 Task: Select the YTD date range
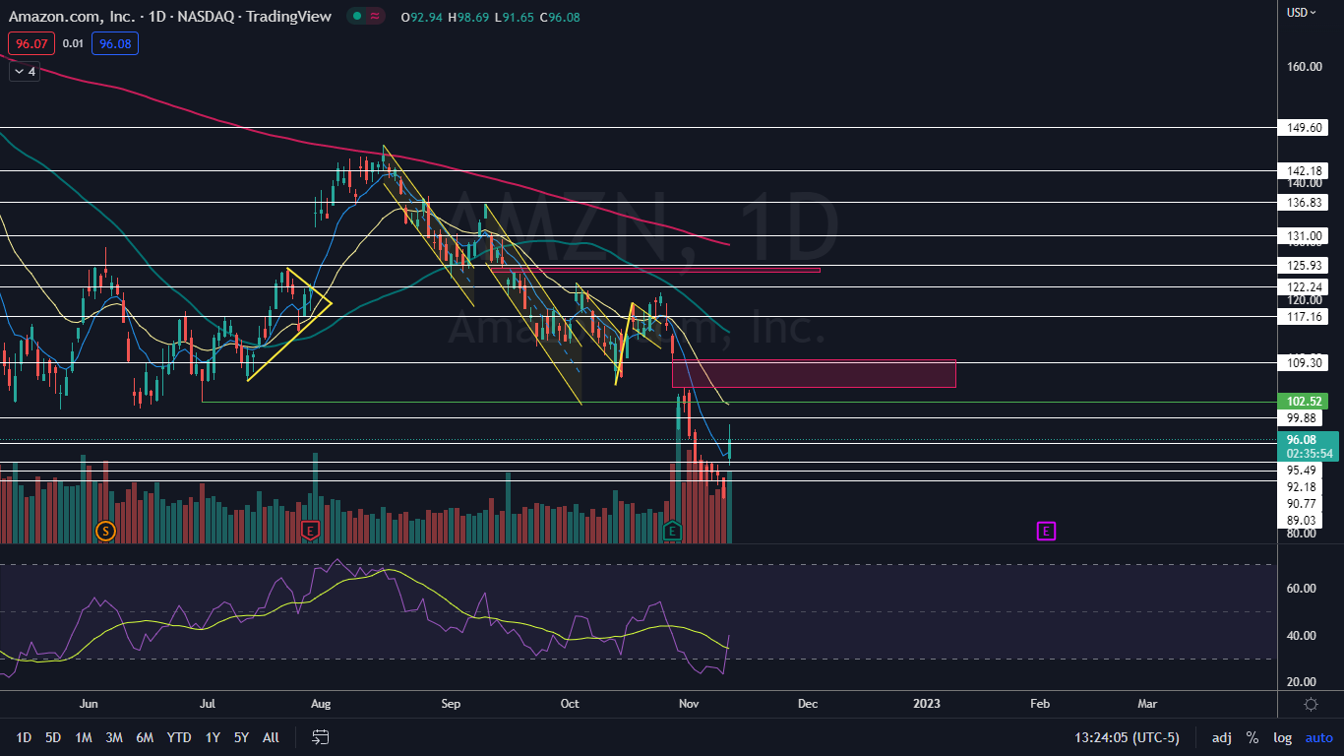point(179,737)
